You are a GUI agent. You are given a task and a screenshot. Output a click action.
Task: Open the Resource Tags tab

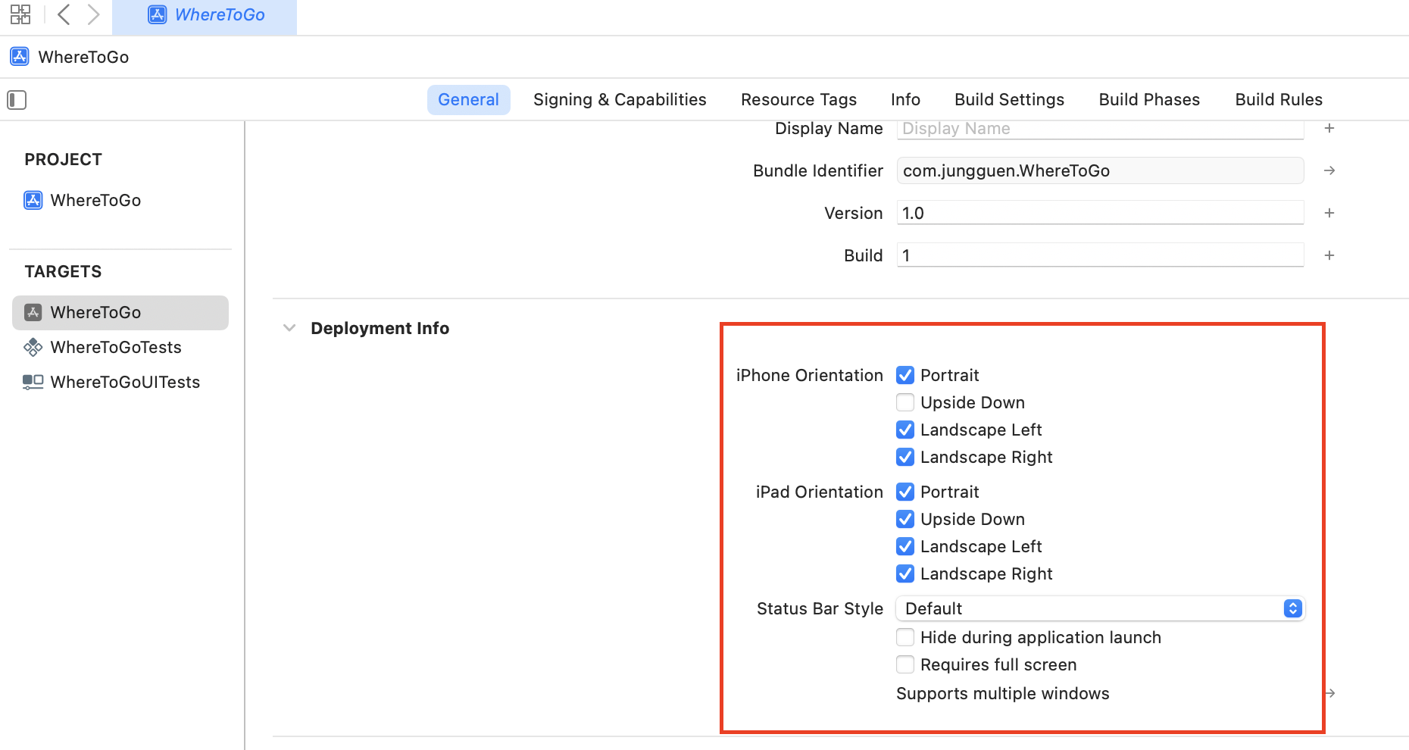[x=798, y=100]
